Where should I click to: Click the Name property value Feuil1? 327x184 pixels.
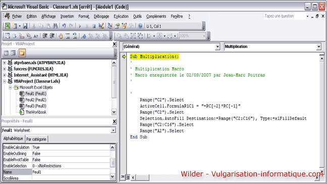click(x=71, y=172)
